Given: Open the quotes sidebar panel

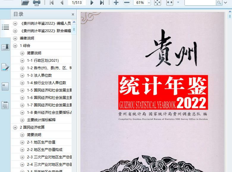Looking at the screenshot, I should pyautogui.click(x=5, y=86).
